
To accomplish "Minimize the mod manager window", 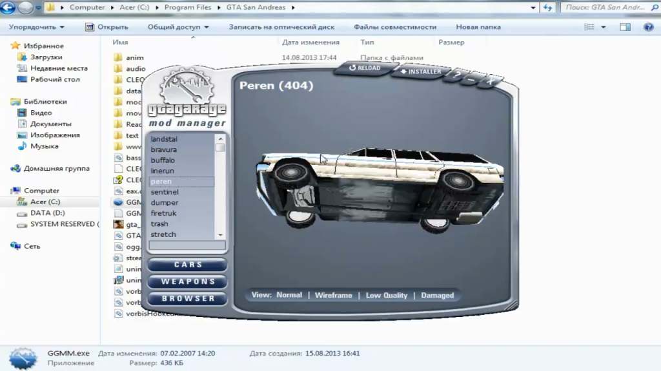I will (472, 79).
